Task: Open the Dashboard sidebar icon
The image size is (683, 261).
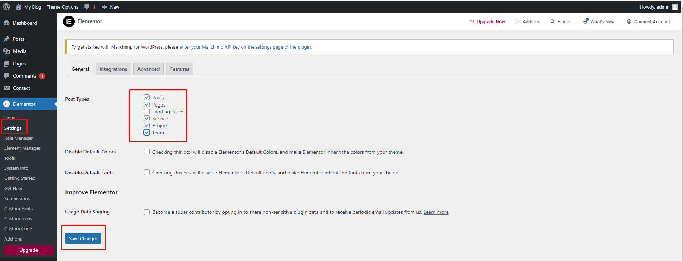Action: pos(6,23)
